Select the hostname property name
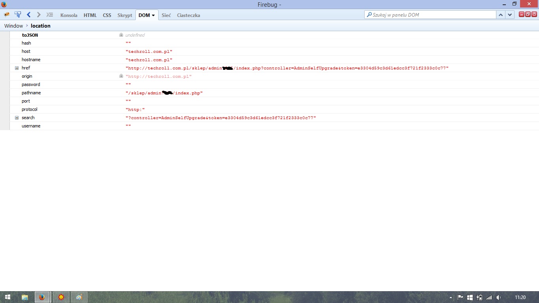The image size is (539, 303). 31,60
